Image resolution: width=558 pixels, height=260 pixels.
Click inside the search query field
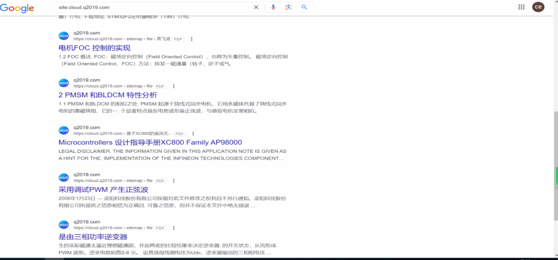(x=153, y=7)
